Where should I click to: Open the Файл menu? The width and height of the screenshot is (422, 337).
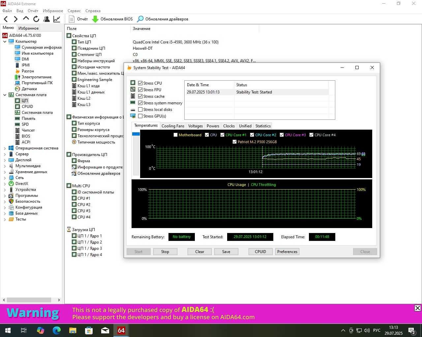point(7,11)
